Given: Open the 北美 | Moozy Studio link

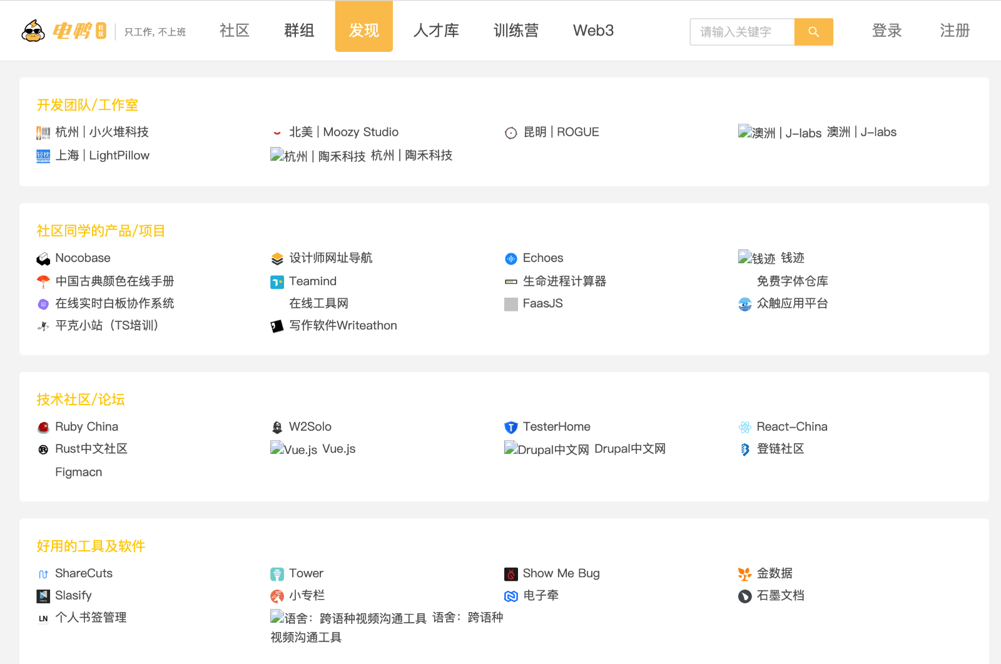Looking at the screenshot, I should pyautogui.click(x=343, y=132).
